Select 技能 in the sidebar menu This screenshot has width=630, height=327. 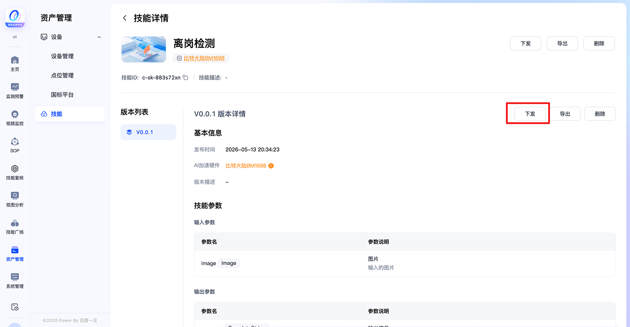pyautogui.click(x=70, y=114)
